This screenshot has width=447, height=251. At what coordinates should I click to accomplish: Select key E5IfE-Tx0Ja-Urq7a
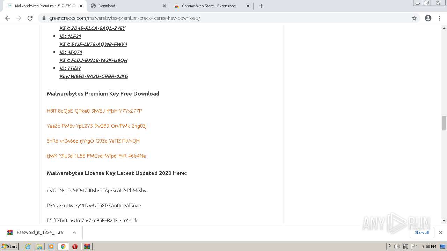coord(93,220)
